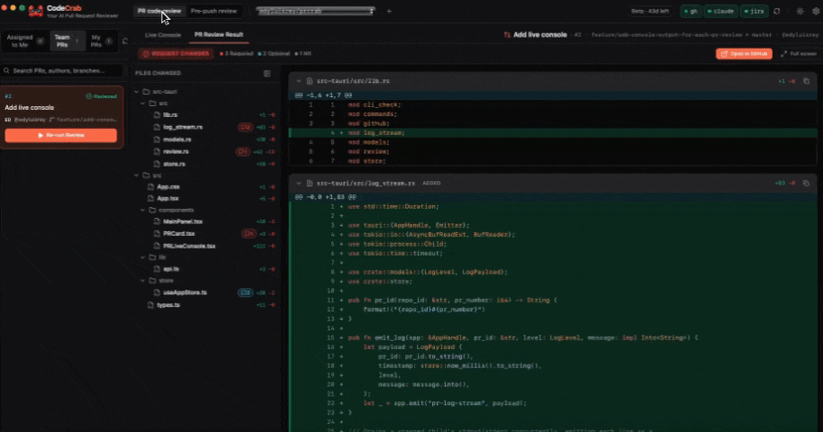Open PRLiveConsole.tsx in the file tree

coord(189,247)
